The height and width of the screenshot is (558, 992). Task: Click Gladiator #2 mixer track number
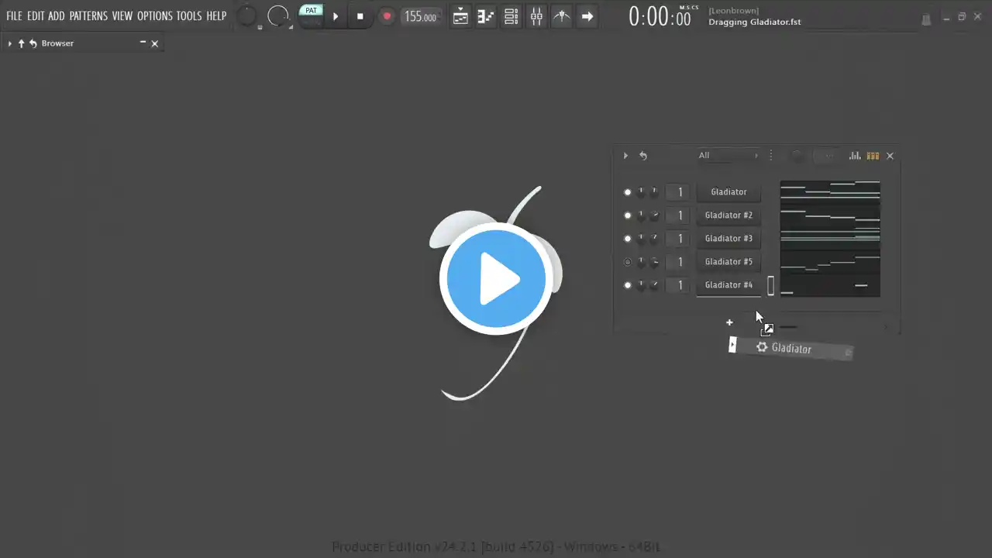tap(678, 215)
